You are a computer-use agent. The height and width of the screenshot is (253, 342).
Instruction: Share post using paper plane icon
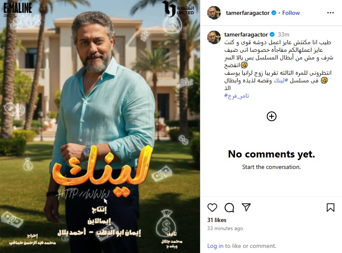246,207
